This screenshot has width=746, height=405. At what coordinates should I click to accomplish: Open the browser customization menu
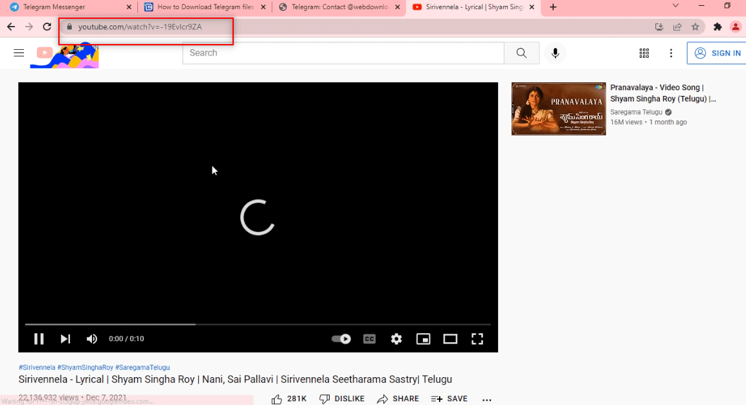(671, 53)
